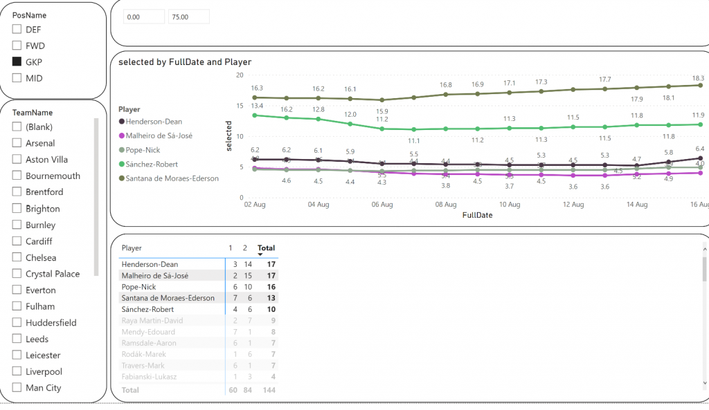The height and width of the screenshot is (410, 709).
Task: Check the DEF position checkbox
Action: click(17, 29)
